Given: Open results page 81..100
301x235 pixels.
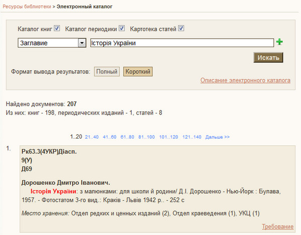Looking at the screenshot, I should [x=146, y=137].
